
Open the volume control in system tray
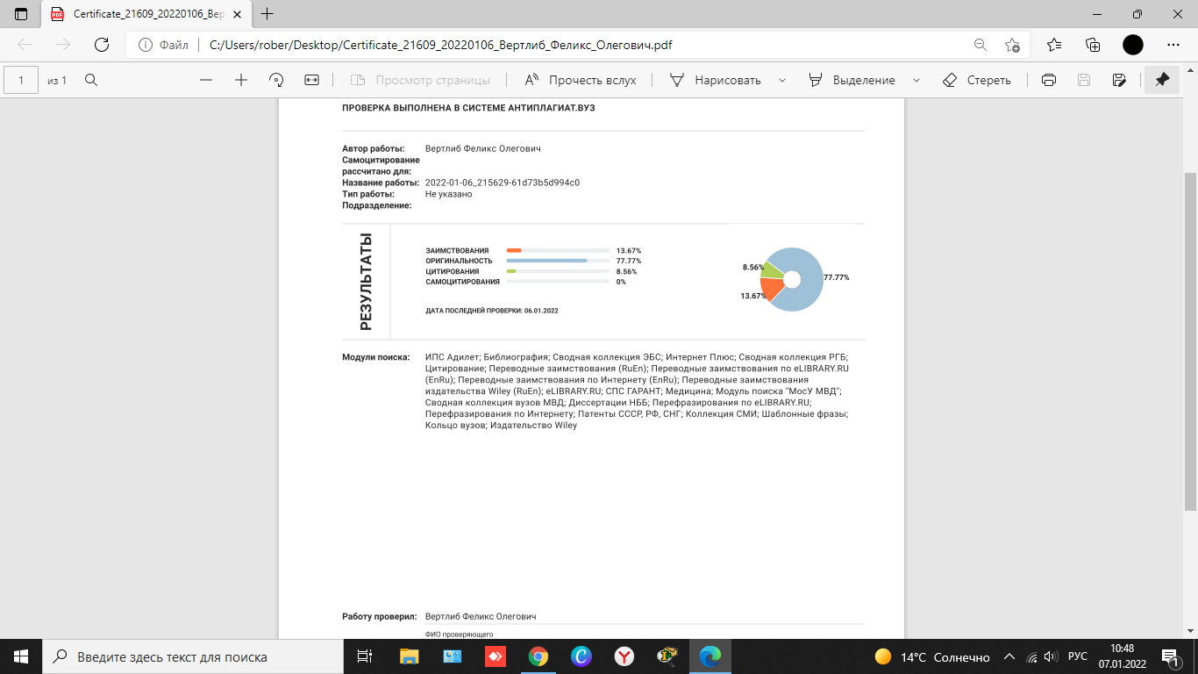(1051, 656)
